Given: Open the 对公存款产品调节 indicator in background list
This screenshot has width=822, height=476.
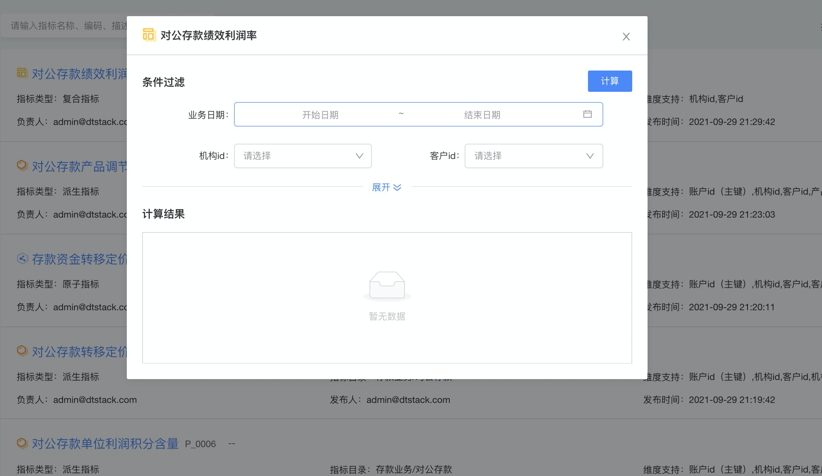Looking at the screenshot, I should coord(80,167).
